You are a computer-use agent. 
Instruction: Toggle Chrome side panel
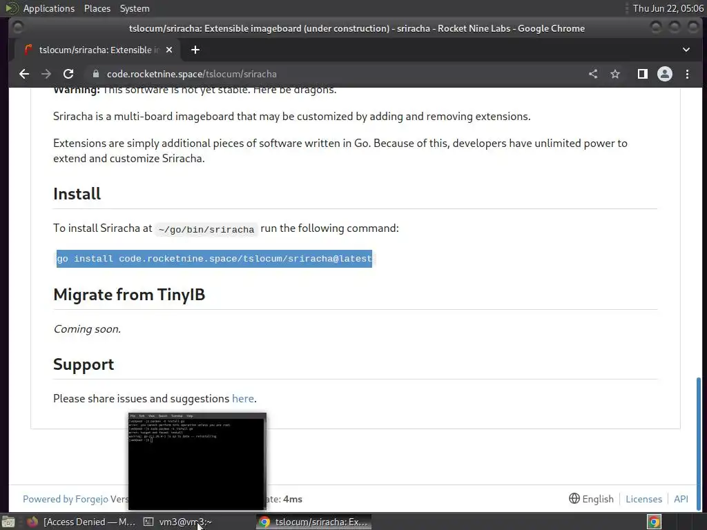643,74
